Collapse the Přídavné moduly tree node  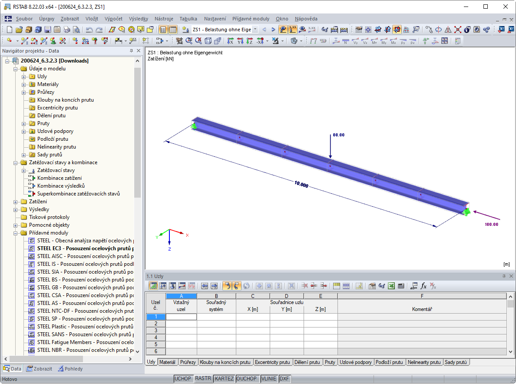pos(16,233)
